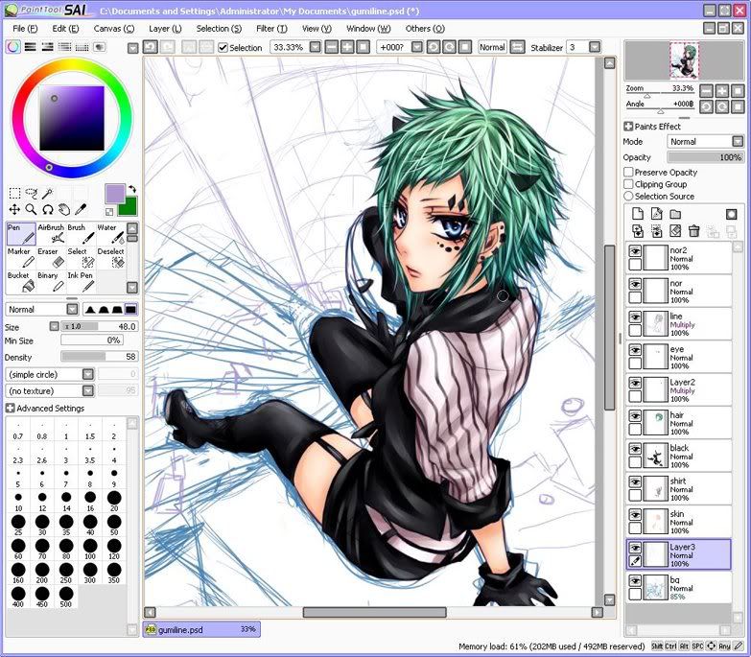
Task: Activate the Hand pan tool
Action: (63, 209)
